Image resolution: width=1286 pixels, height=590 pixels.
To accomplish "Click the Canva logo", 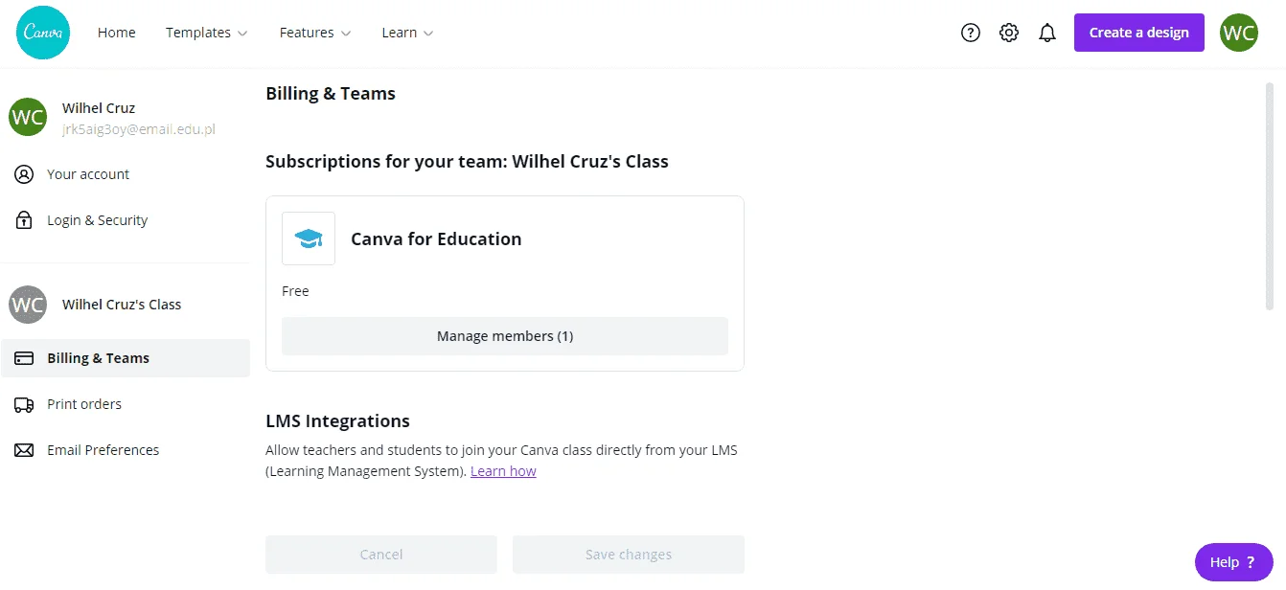I will click(43, 33).
